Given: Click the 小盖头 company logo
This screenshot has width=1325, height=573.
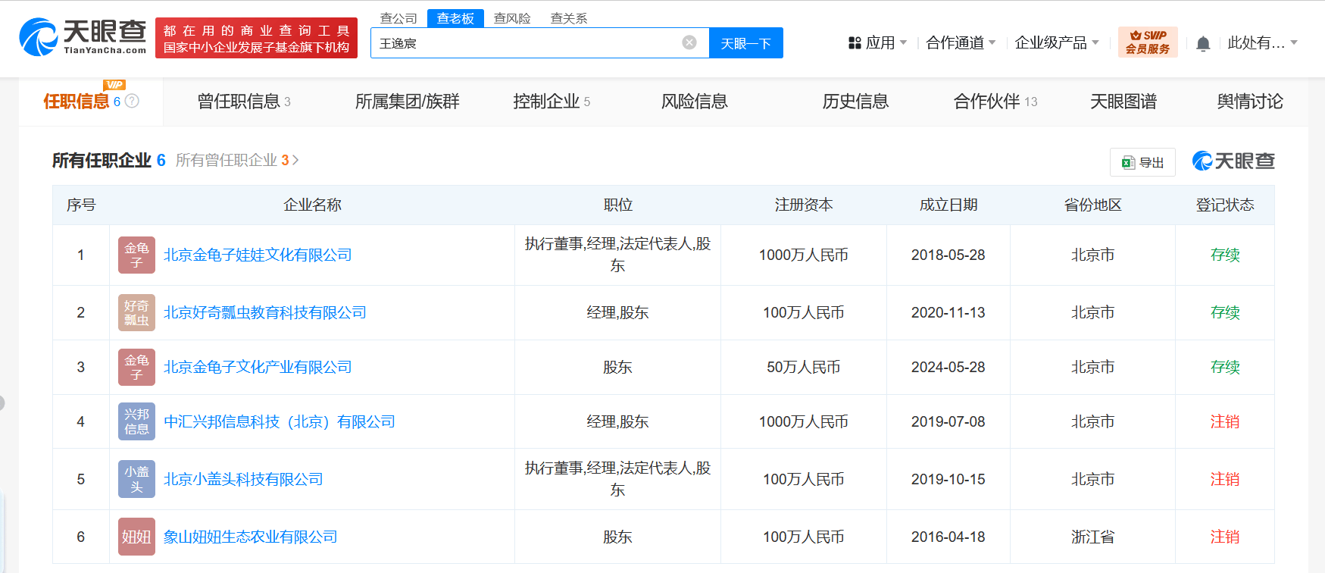Looking at the screenshot, I should pyautogui.click(x=136, y=479).
